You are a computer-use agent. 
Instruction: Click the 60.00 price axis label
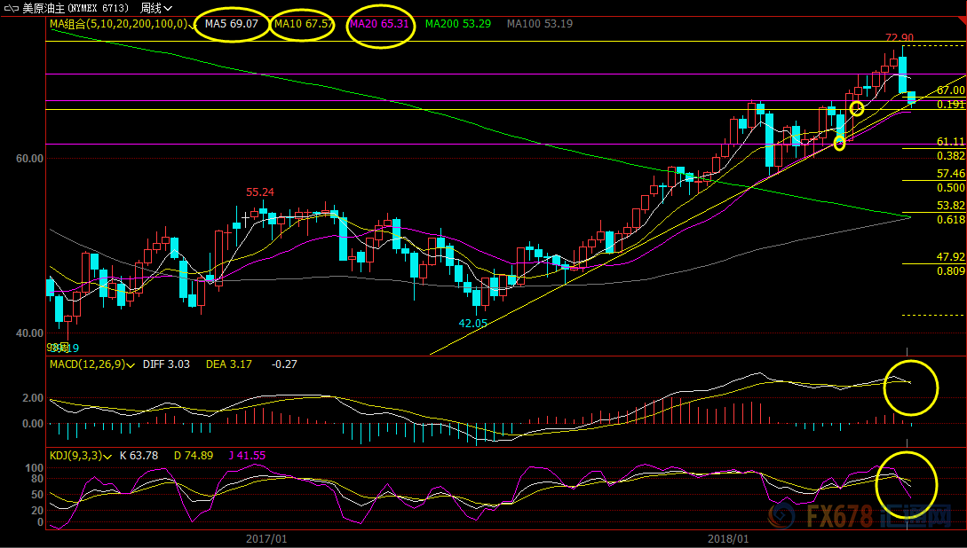coord(29,159)
